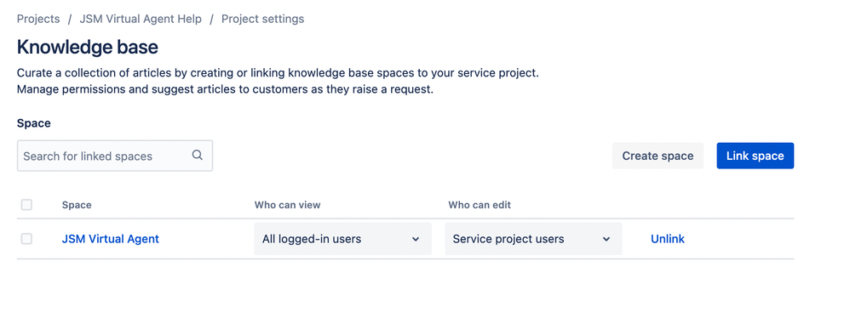Unlink the JSM Virtual Agent space

pyautogui.click(x=668, y=239)
